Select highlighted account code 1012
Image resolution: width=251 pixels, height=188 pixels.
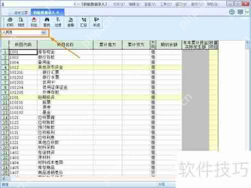pos(23,67)
